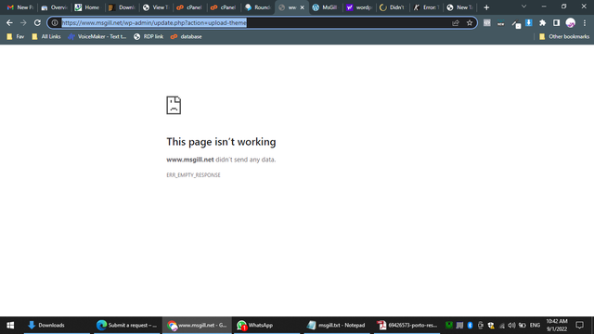
Task: Click the Bluetooth tray icon
Action: (x=470, y=325)
